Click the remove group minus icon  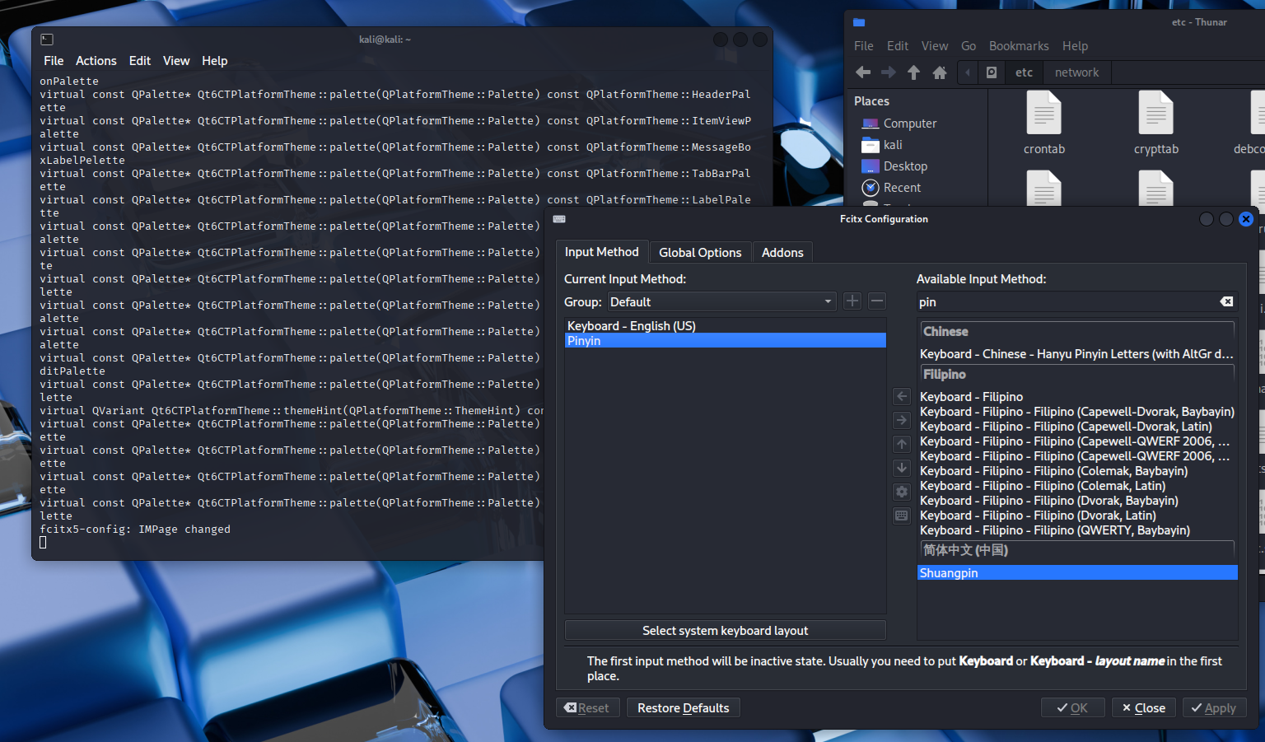tap(877, 301)
